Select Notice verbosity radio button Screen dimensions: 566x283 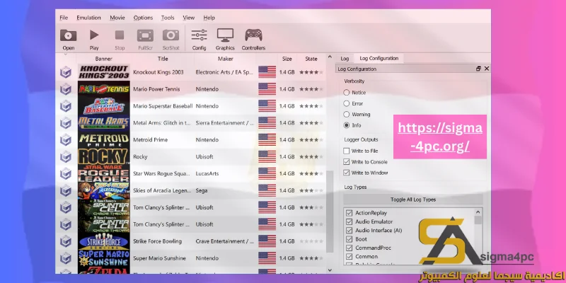[346, 93]
